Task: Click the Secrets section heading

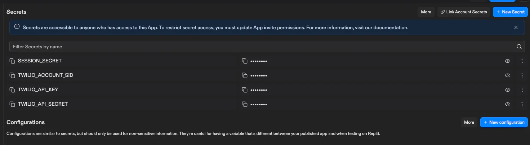Action: tap(17, 12)
